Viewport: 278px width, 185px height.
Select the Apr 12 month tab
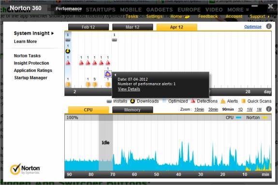click(x=176, y=27)
